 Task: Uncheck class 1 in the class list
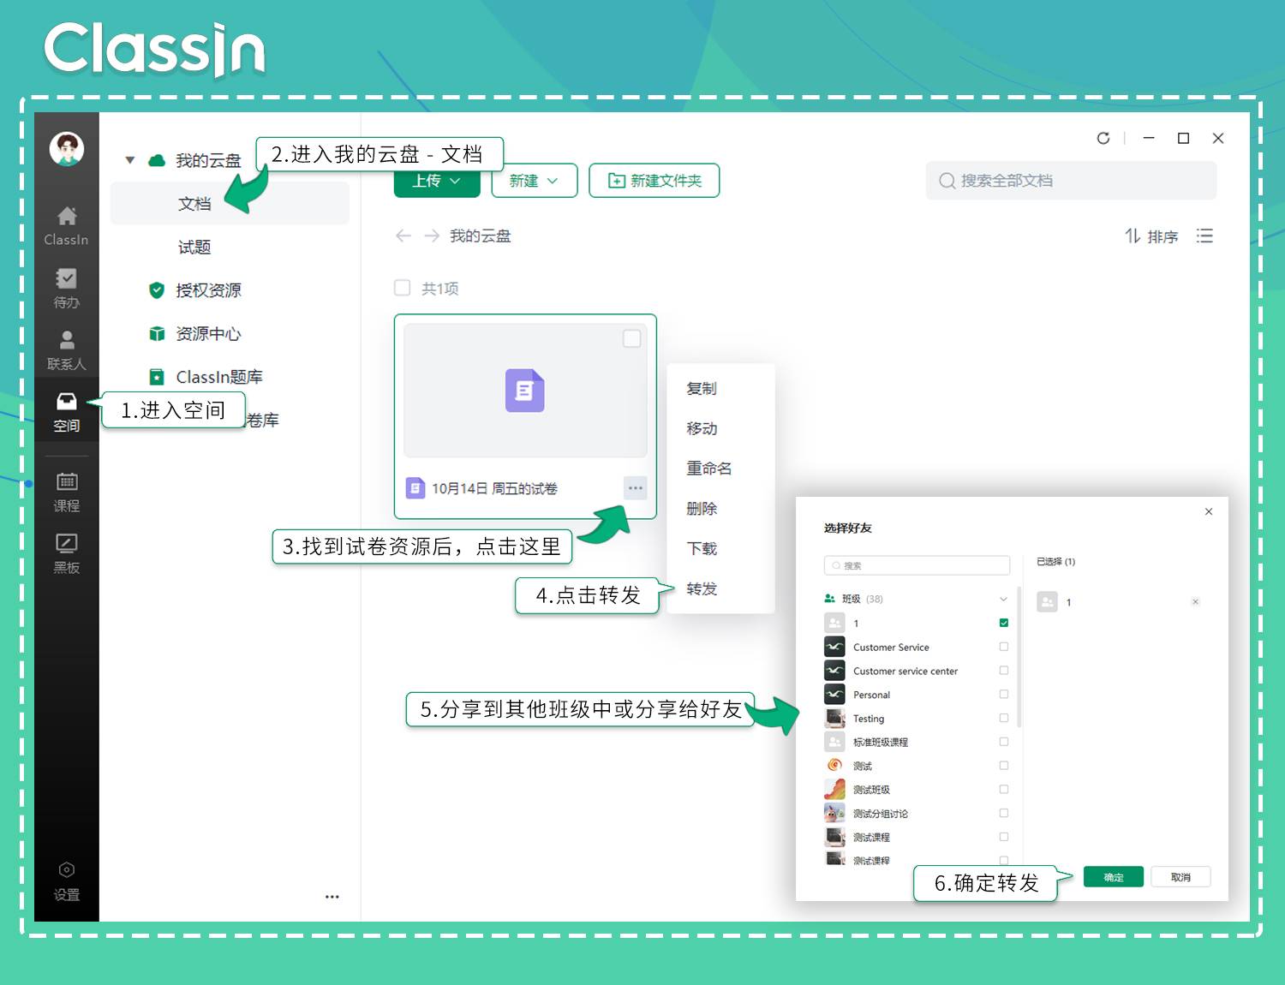(x=1004, y=623)
